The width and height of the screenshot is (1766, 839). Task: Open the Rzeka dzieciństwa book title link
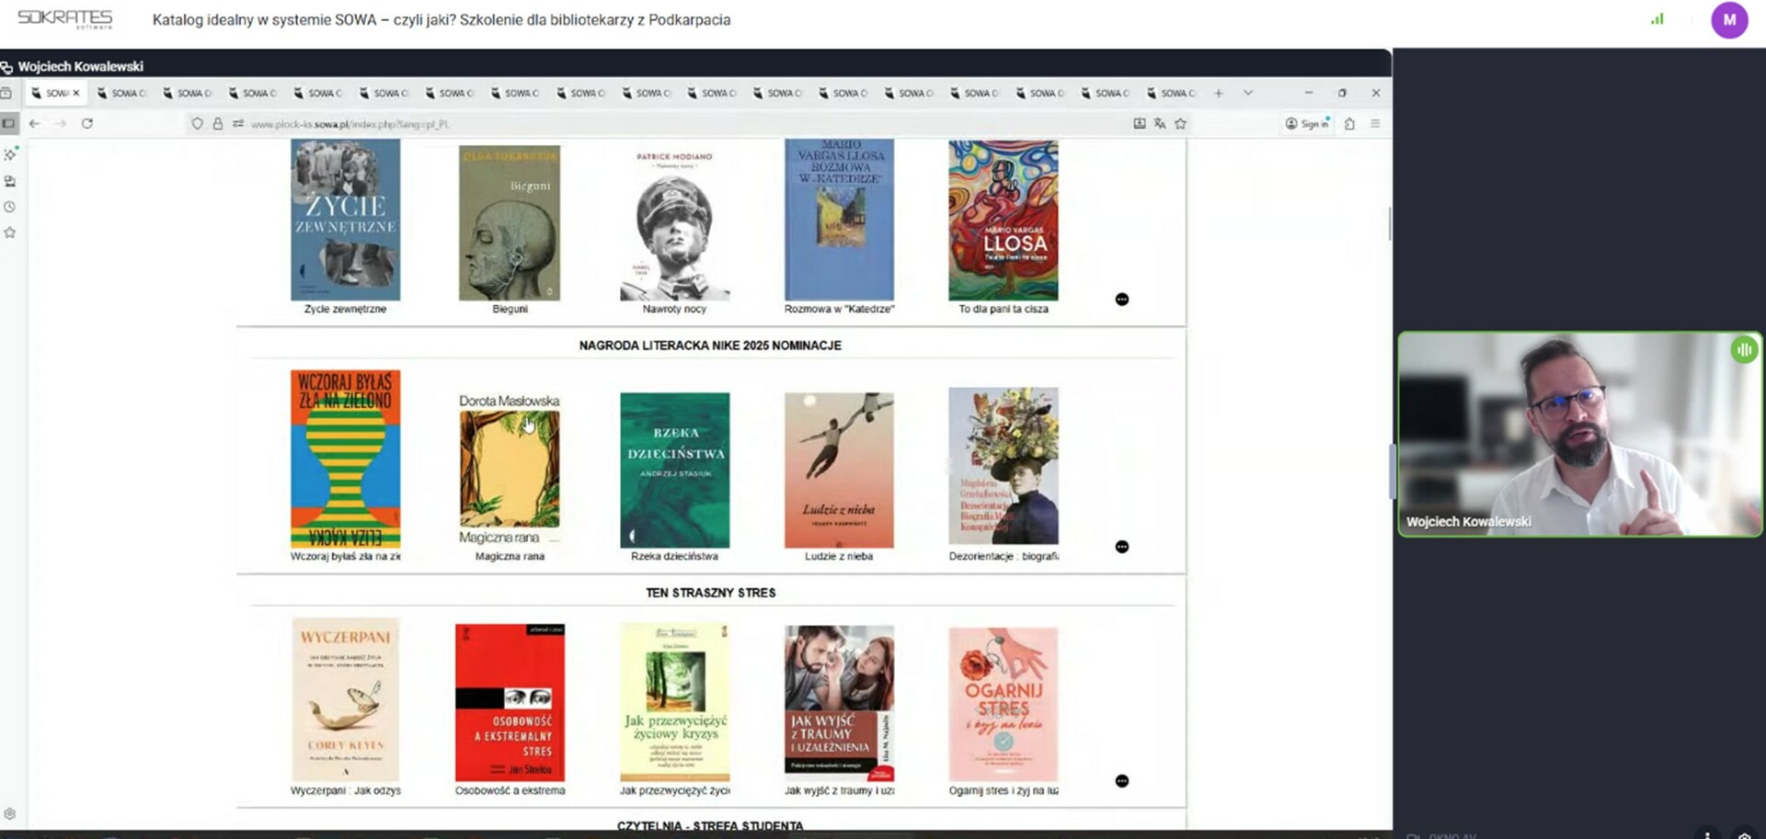[x=674, y=556]
